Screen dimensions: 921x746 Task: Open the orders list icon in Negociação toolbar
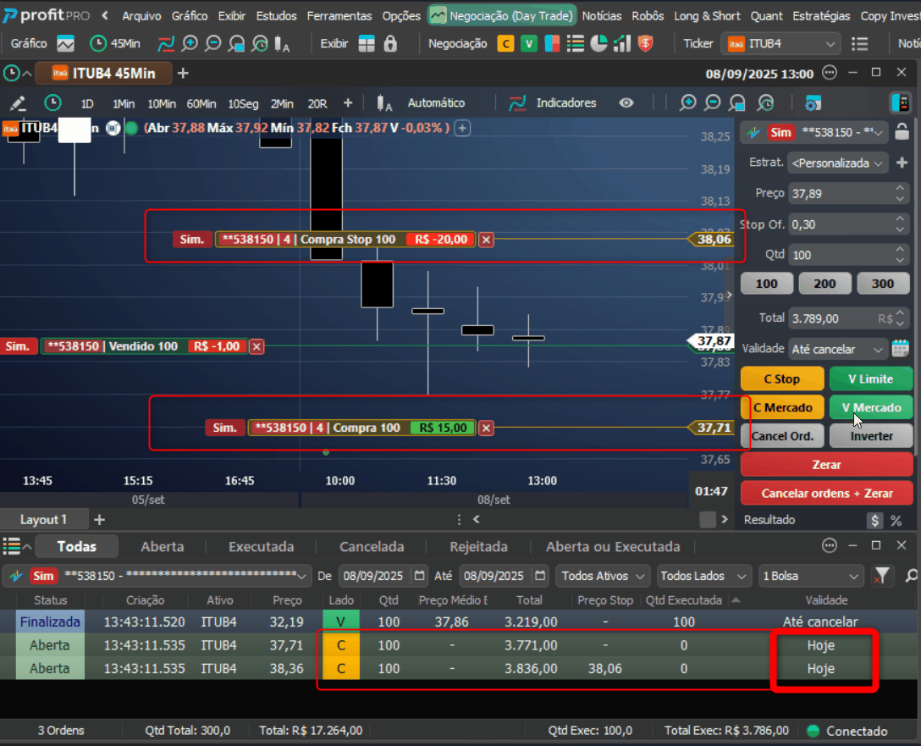coord(575,43)
